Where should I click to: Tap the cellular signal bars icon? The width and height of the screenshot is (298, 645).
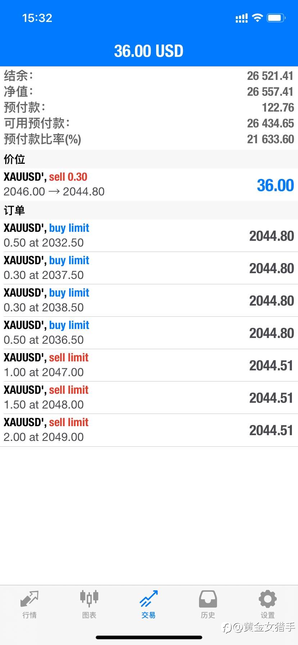[241, 18]
